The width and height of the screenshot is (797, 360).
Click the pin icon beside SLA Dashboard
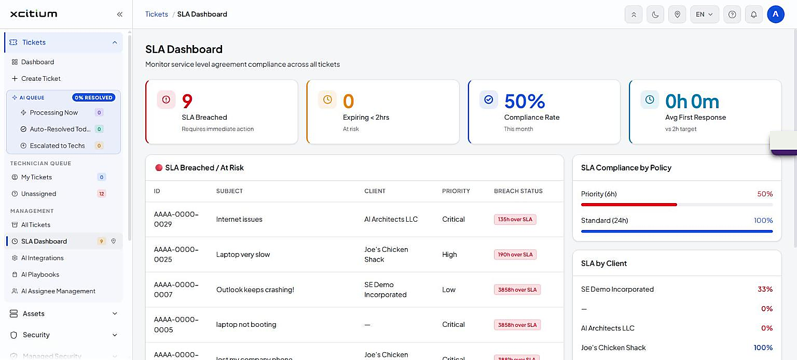pos(114,241)
